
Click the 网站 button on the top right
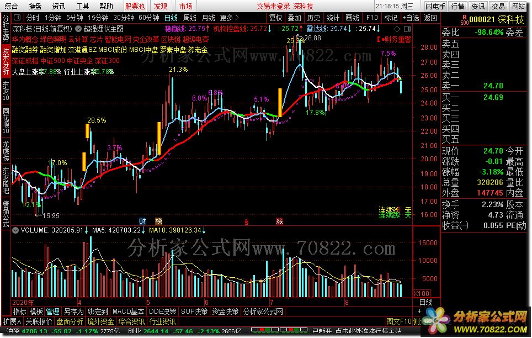coord(518,6)
